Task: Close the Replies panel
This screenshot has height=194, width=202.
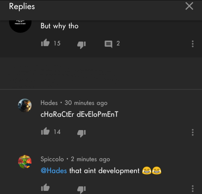Action: 189,6
